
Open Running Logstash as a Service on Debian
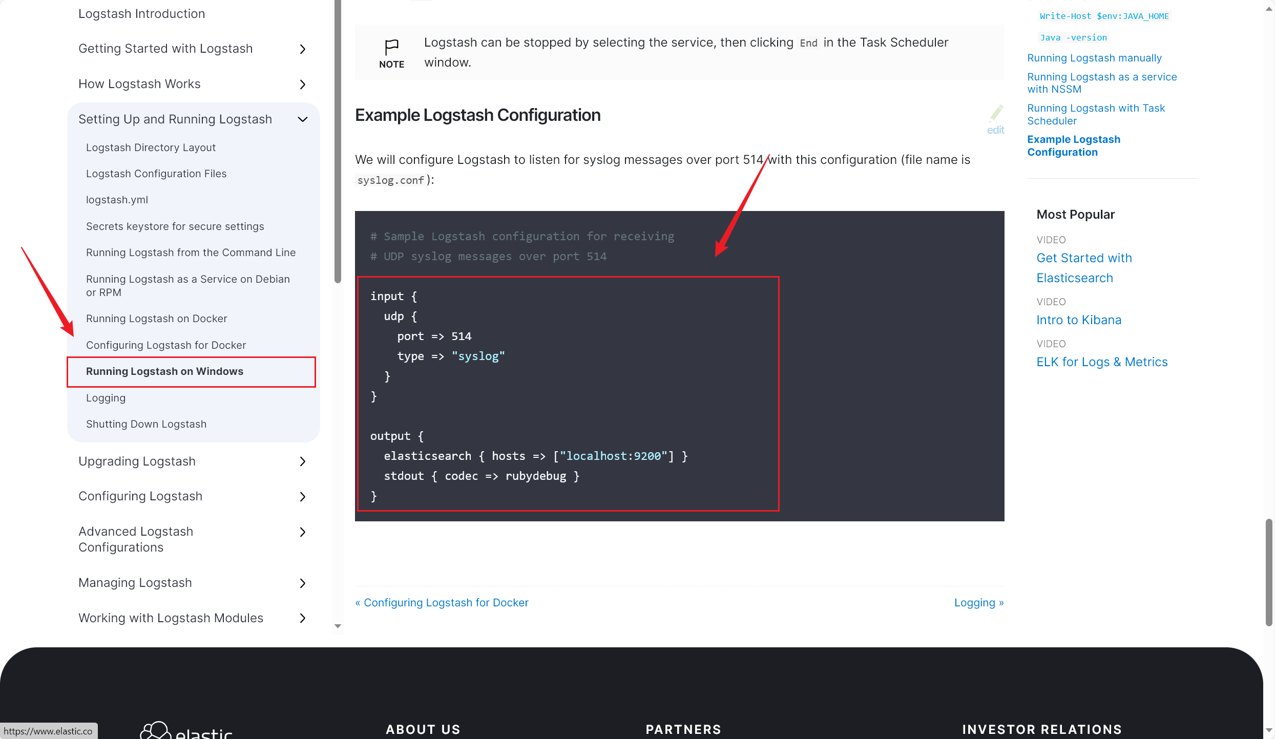pos(188,286)
